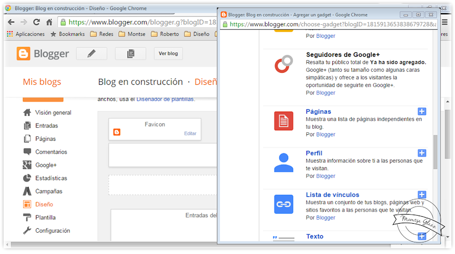455x254 pixels.
Task: Click the address bar in the gadget popup window
Action: click(329, 24)
